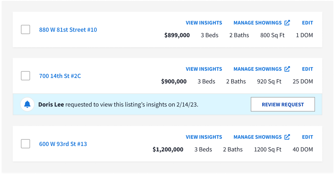This screenshot has height=175, width=335.
Task: Click external link icon for 880 W 81st Street
Action: [x=287, y=23]
